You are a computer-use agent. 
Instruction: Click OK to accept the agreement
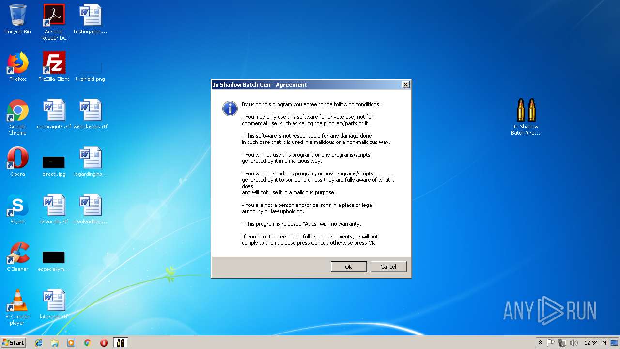(x=348, y=267)
